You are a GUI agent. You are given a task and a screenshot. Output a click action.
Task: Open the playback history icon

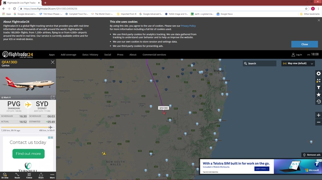point(318,102)
